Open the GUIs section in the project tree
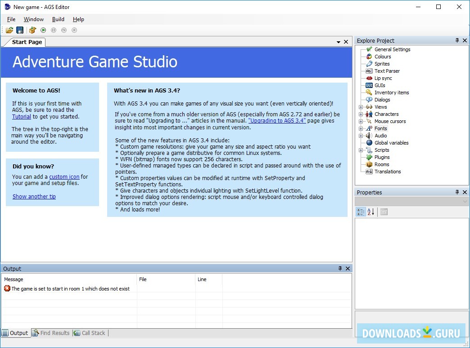470x348 pixels. tap(380, 85)
